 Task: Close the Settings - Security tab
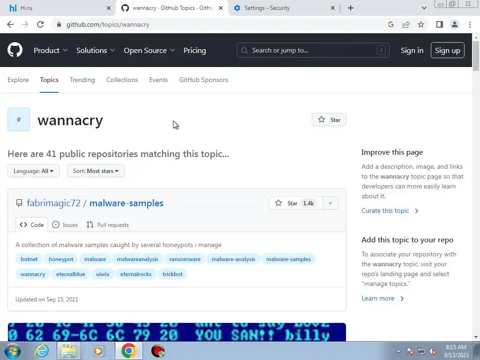coord(333,8)
